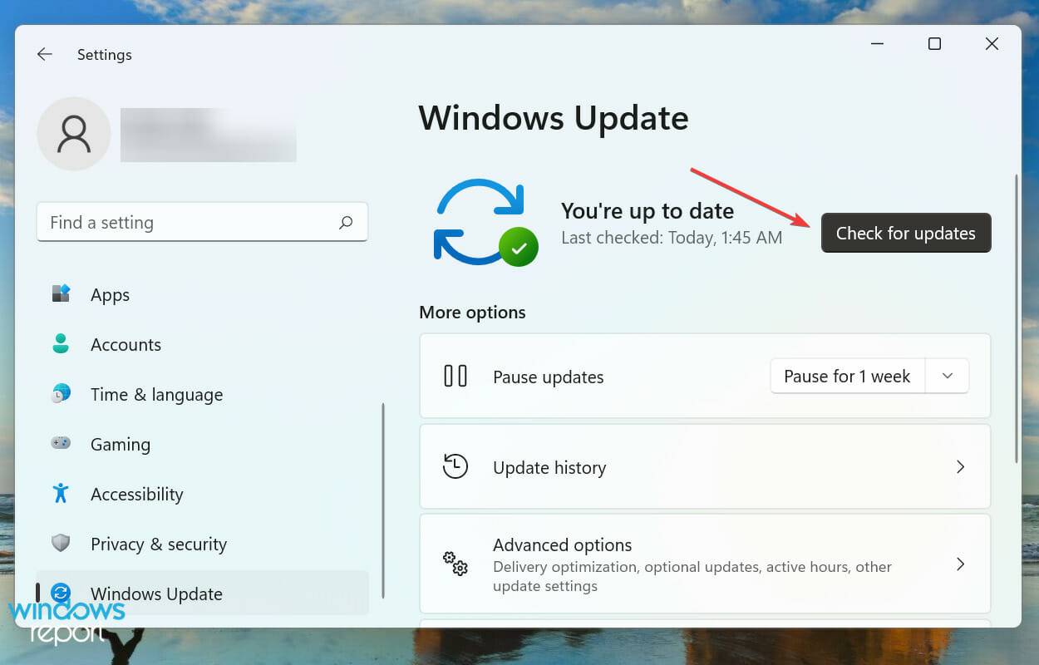Viewport: 1039px width, 665px height.
Task: Click the Accessibility person icon
Action: coord(62,494)
